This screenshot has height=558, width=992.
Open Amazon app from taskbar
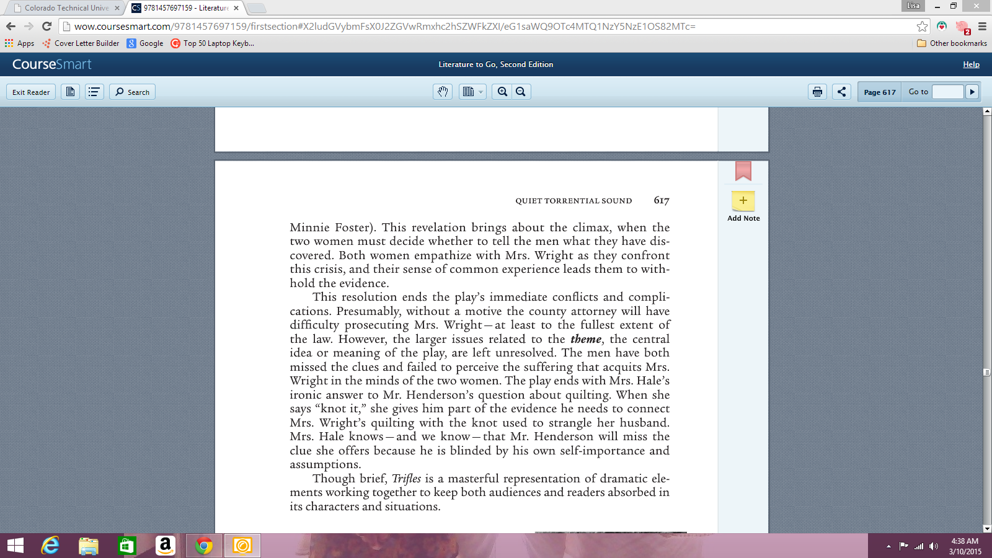tap(165, 546)
